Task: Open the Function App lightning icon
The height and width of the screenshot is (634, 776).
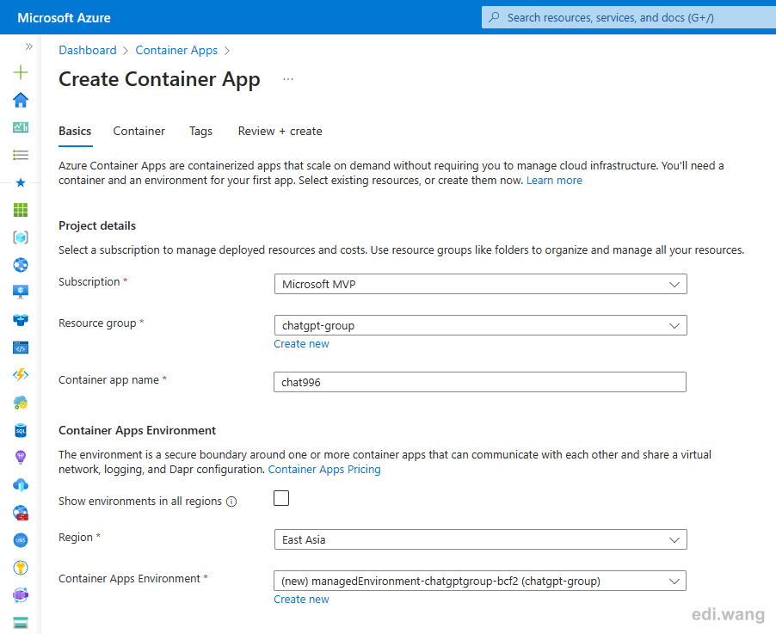Action: click(x=21, y=375)
